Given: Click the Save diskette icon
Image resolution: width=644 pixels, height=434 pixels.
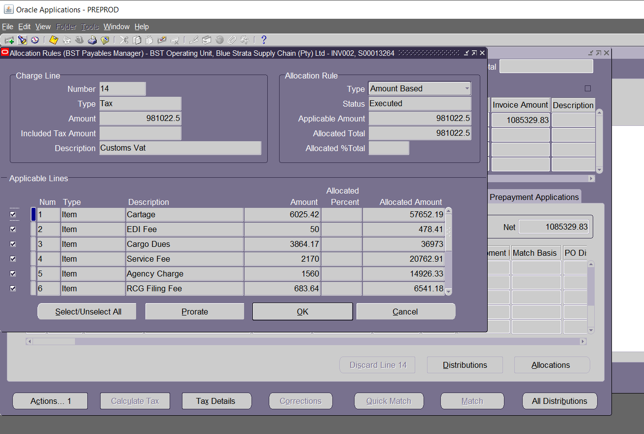Looking at the screenshot, I should (54, 40).
